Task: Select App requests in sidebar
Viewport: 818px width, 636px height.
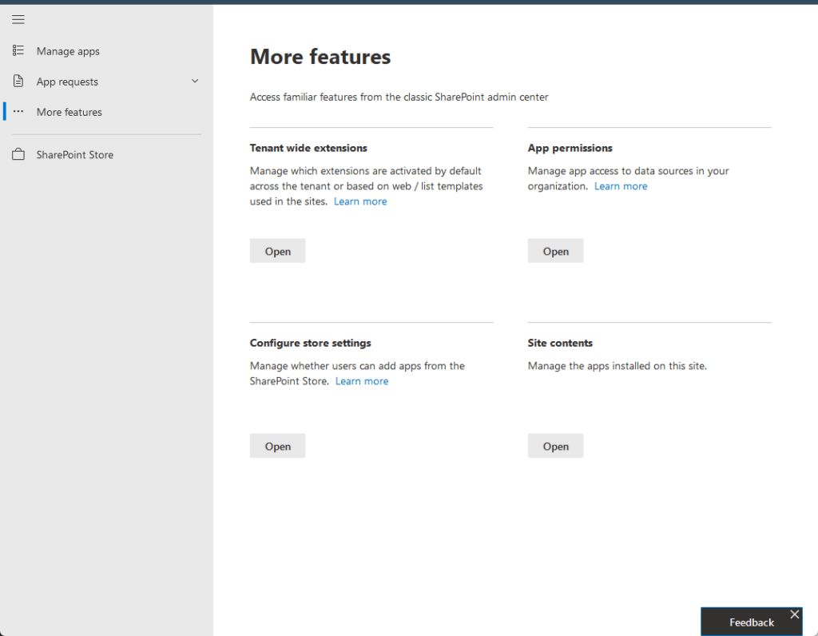Action: [x=67, y=82]
